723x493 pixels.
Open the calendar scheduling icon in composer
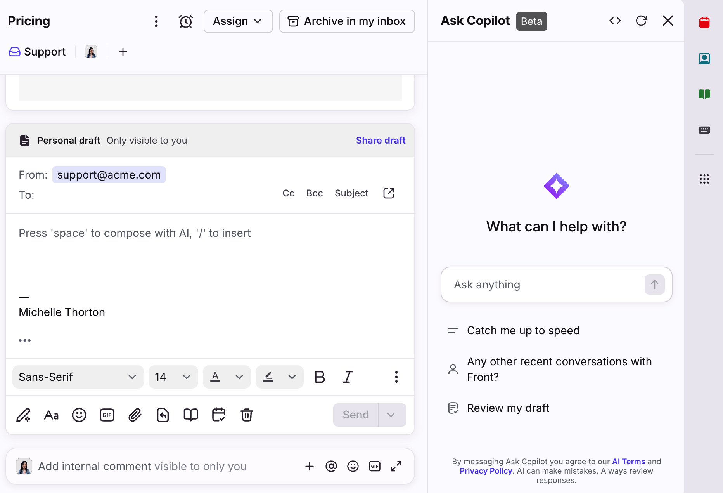[x=219, y=415]
